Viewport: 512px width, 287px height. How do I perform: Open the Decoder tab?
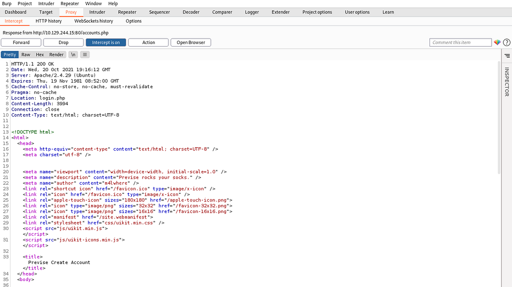[x=191, y=12]
